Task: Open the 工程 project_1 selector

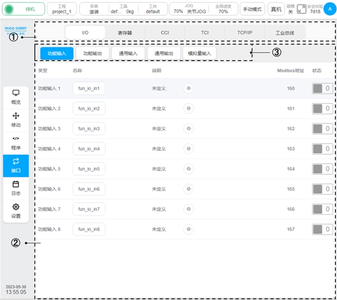Action: (62, 9)
